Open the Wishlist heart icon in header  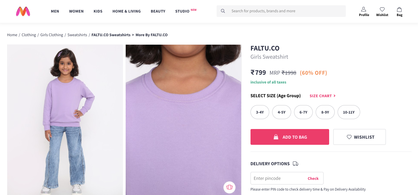[382, 9]
